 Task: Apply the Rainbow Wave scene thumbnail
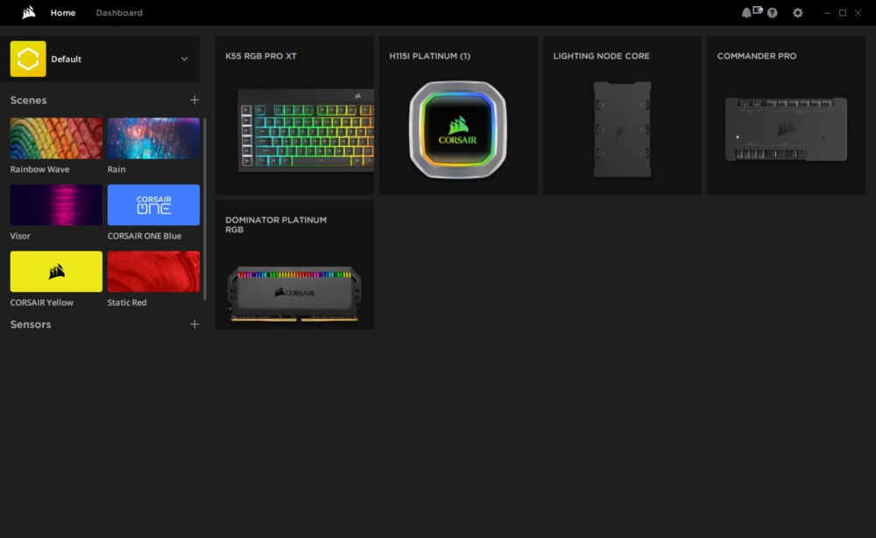pos(56,138)
